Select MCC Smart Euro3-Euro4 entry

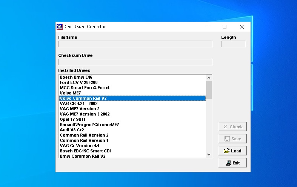(x=85, y=88)
